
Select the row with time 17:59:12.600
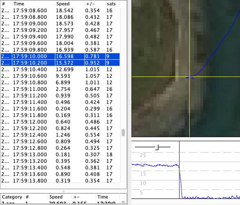tap(60, 142)
